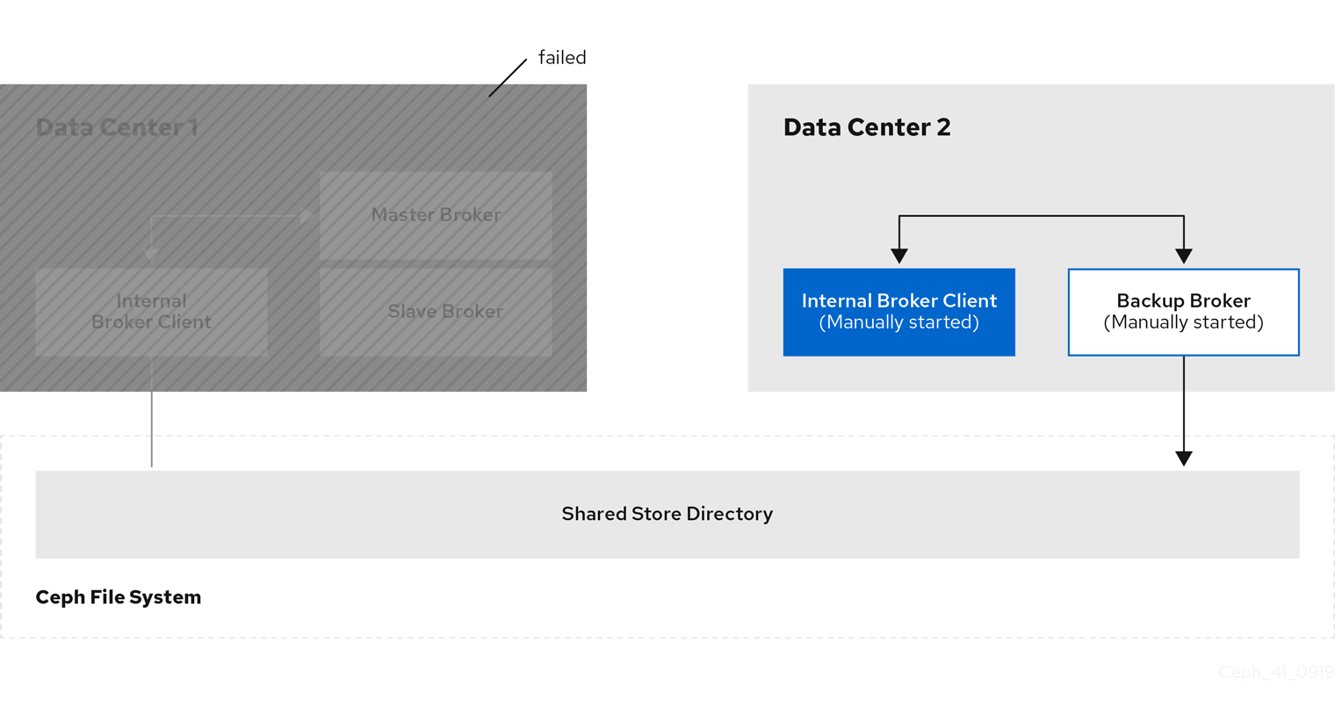This screenshot has width=1335, height=708.
Task: Click the horizontal connector line between the Data Center 2 boxes
Action: (x=1041, y=216)
